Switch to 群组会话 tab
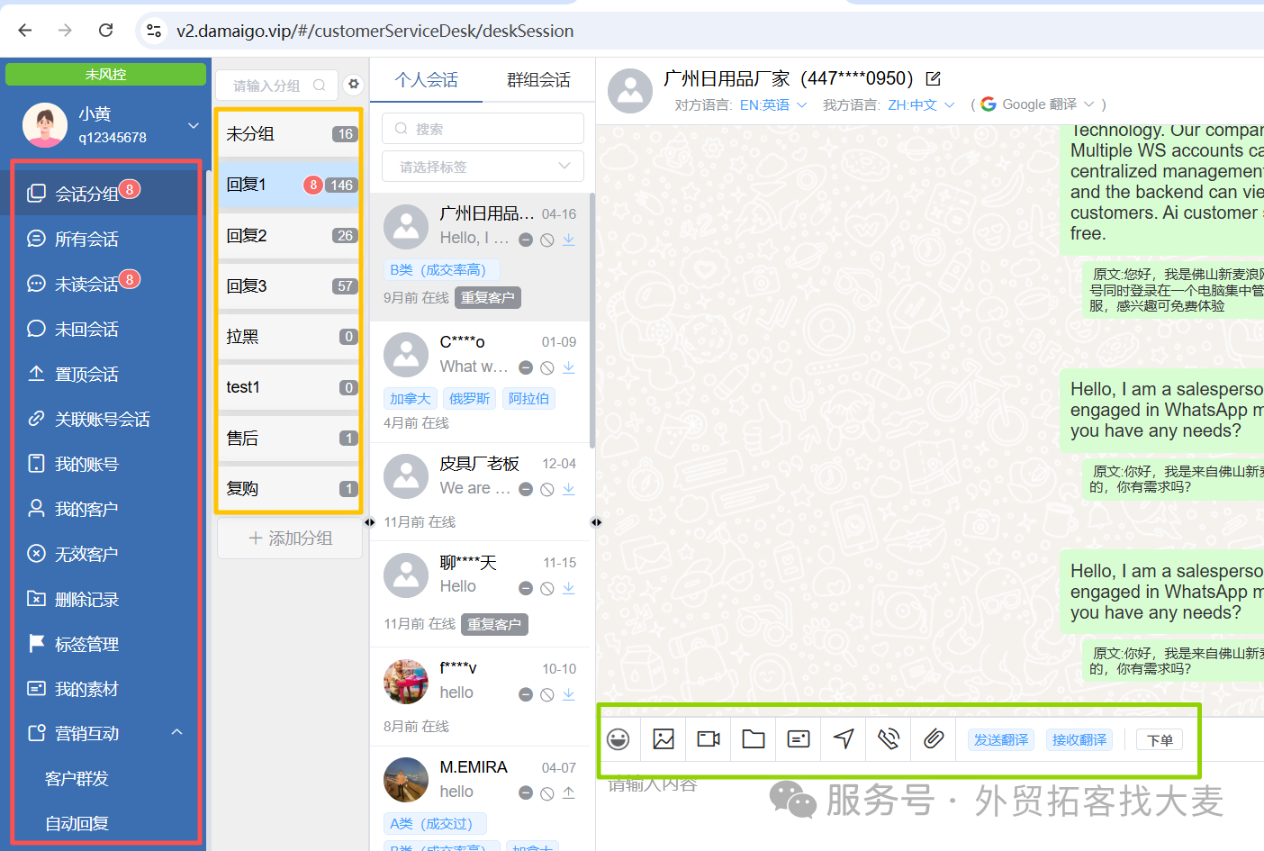Screen dimensions: 1264x851 [x=538, y=80]
